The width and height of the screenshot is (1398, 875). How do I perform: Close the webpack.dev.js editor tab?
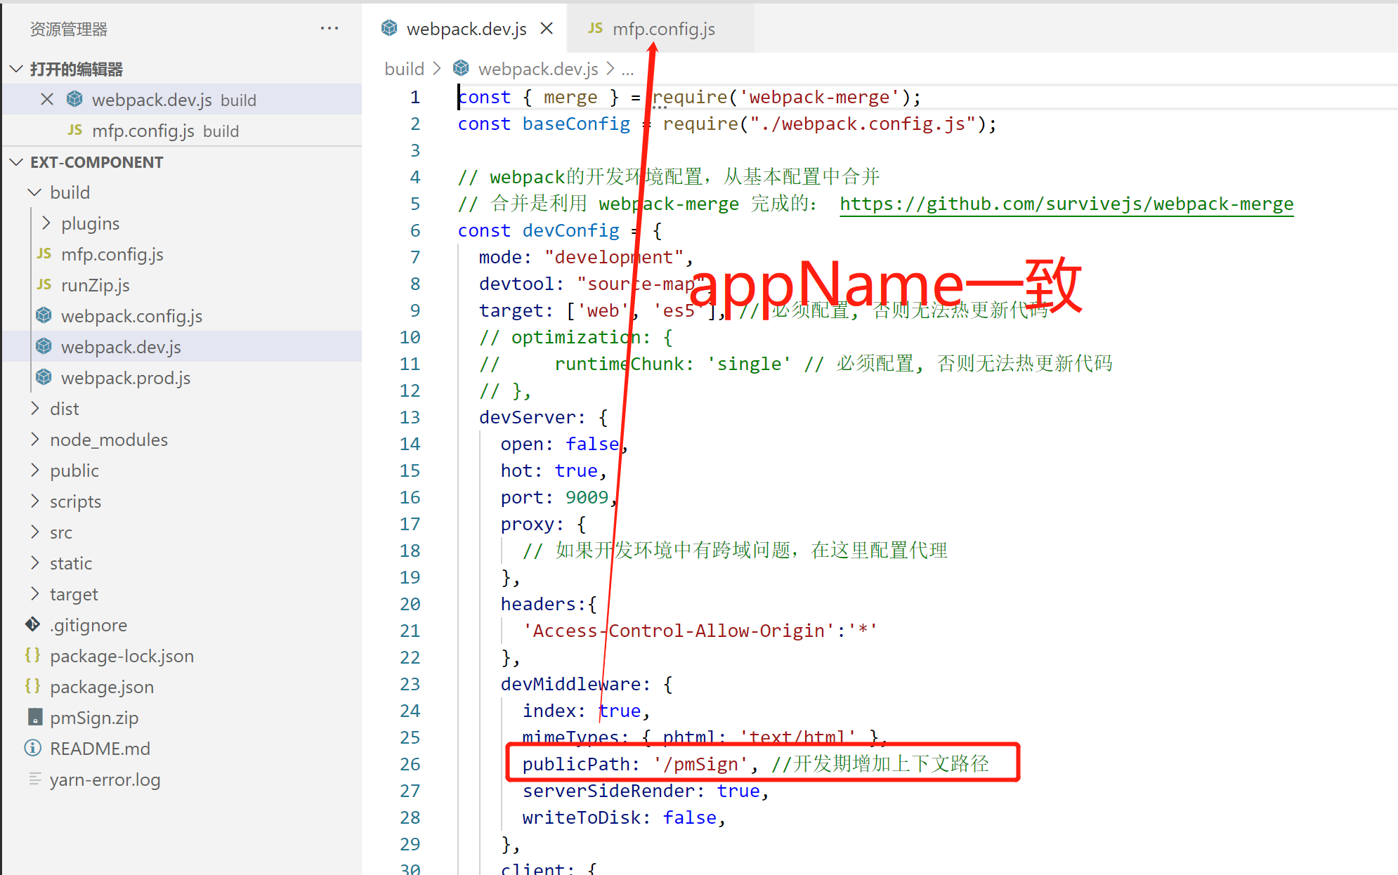pyautogui.click(x=547, y=29)
